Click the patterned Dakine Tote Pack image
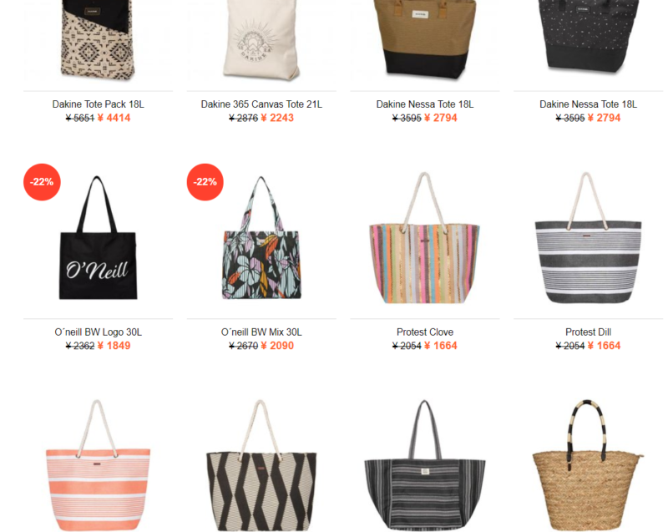 click(98, 40)
